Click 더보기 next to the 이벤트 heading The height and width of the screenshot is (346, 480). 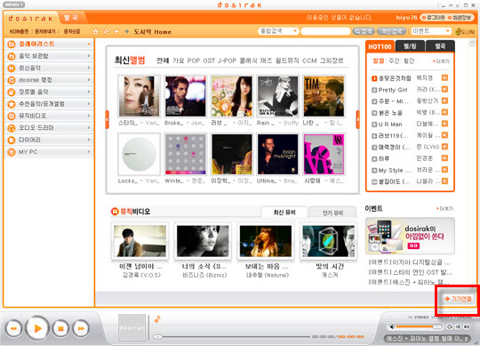coord(444,208)
